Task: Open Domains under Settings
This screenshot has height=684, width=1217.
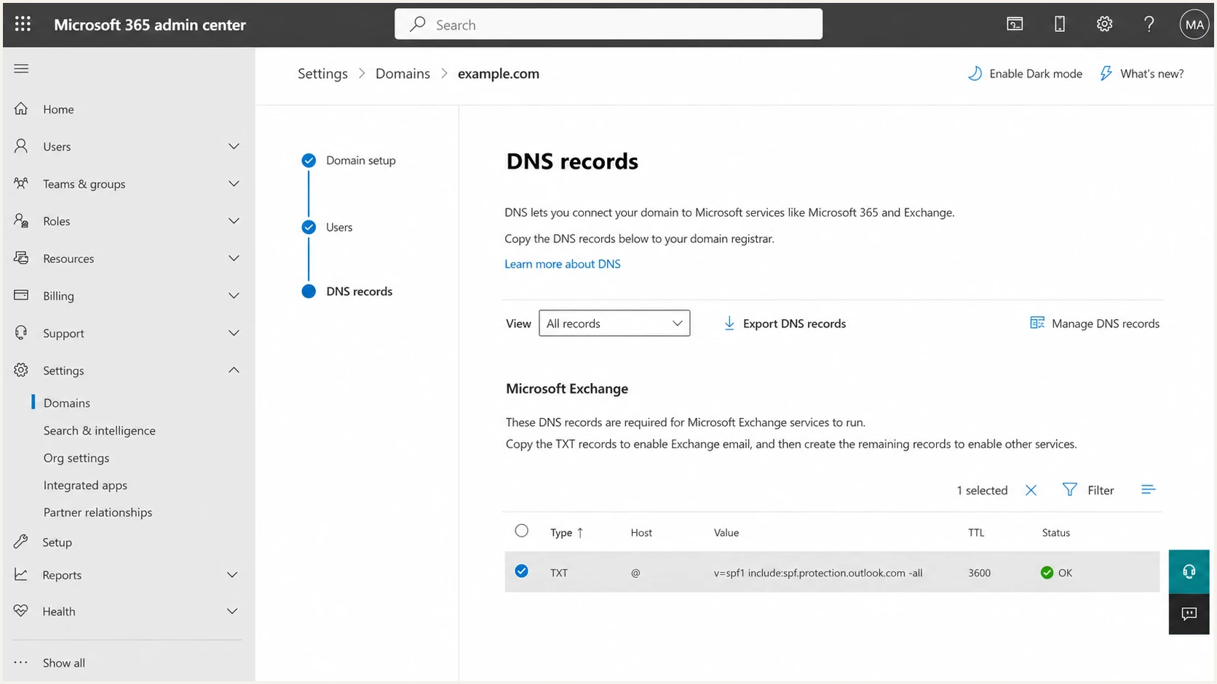Action: tap(67, 403)
